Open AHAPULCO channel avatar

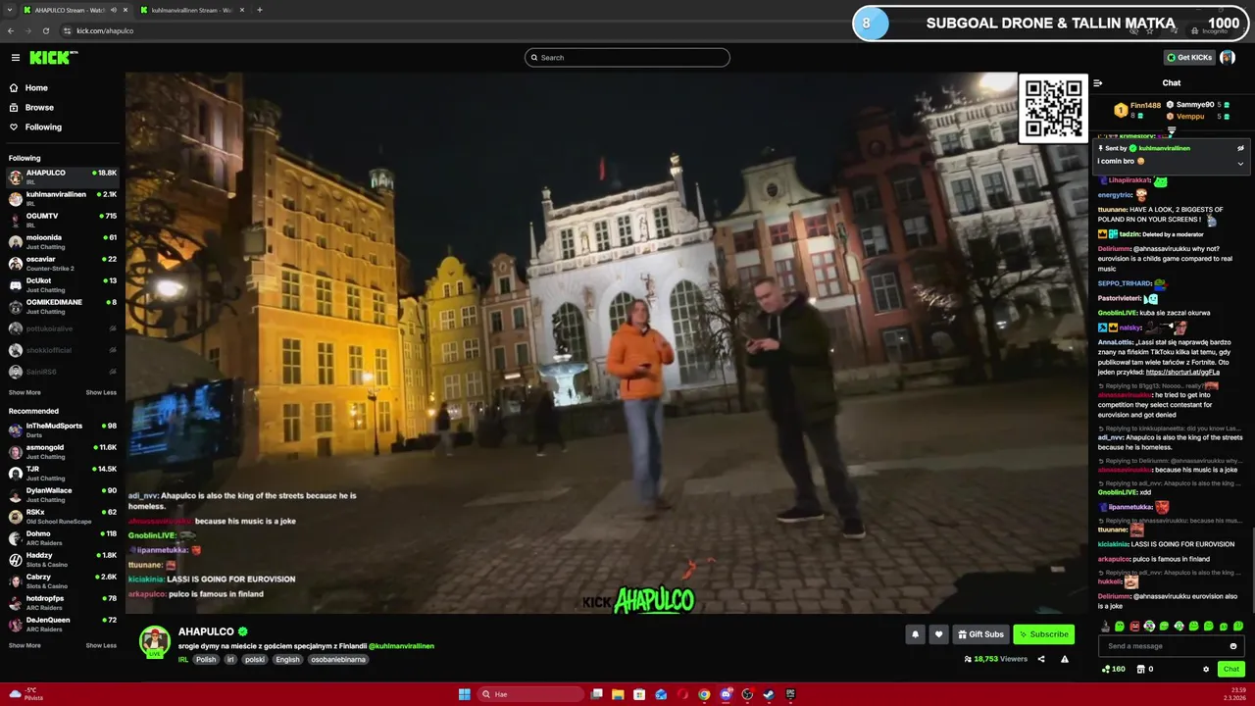(154, 641)
